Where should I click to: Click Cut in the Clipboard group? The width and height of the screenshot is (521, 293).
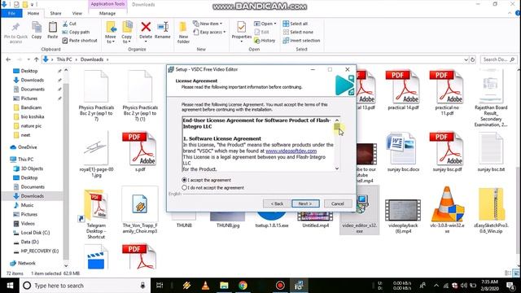coord(69,24)
